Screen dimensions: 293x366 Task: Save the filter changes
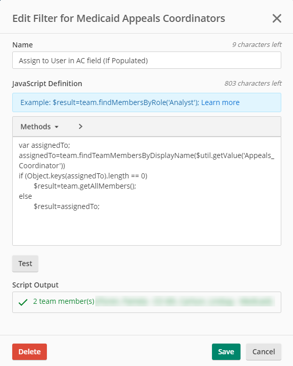226,352
